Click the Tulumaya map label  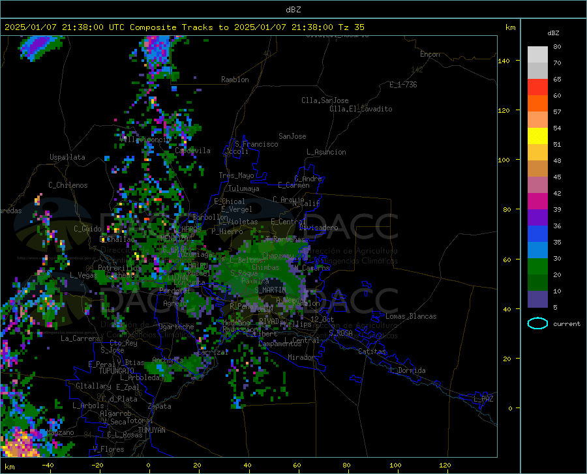click(x=244, y=188)
